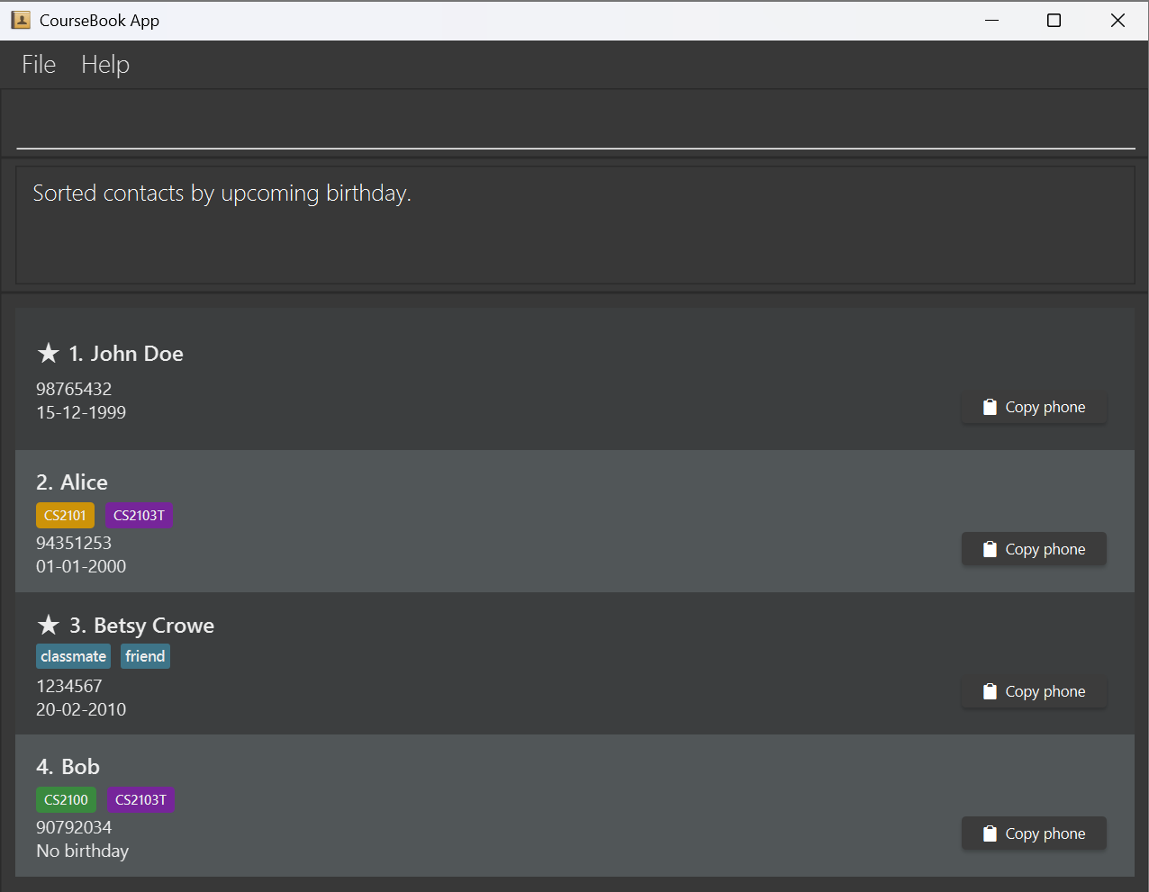Open the Help menu
The width and height of the screenshot is (1149, 892).
[x=105, y=65]
